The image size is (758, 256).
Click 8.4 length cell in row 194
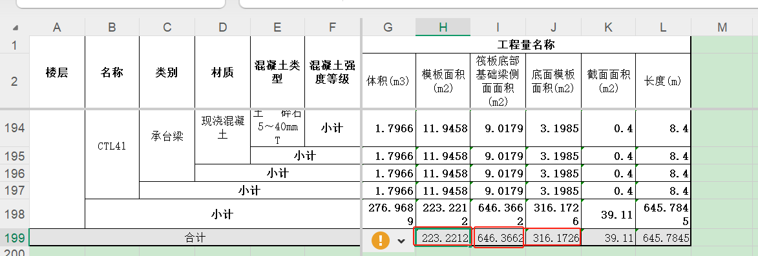coord(663,128)
